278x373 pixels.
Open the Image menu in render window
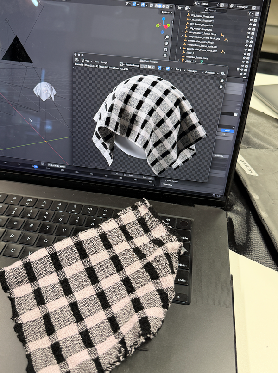(104, 62)
